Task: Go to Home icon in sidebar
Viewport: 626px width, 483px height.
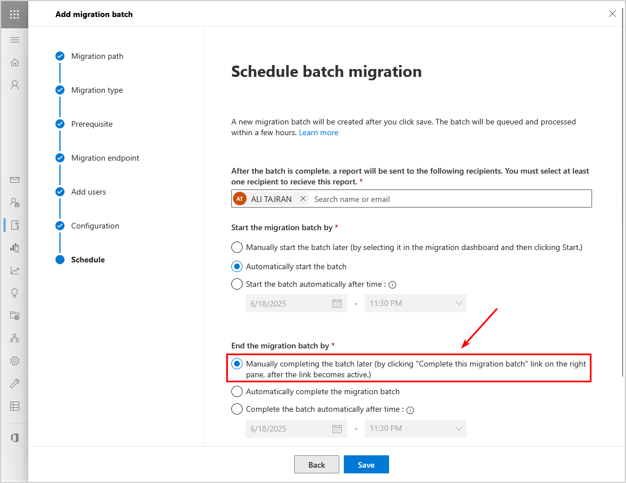Action: (15, 62)
